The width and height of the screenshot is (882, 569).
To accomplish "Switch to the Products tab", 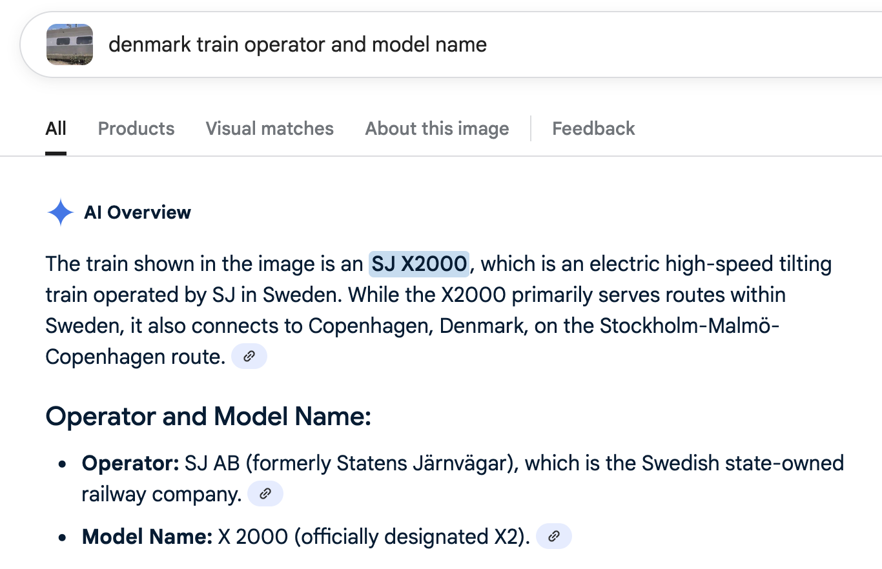I will (136, 128).
